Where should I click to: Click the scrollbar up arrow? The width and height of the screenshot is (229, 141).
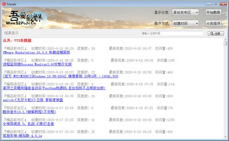click(x=226, y=40)
